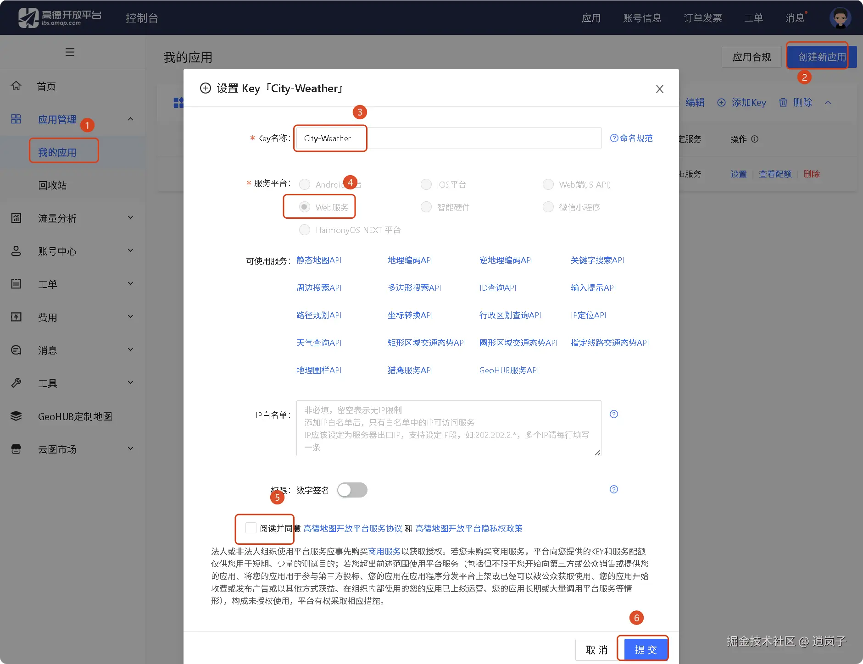Select the HarmonyOS NEXT 平台 radio button
The image size is (863, 664).
click(305, 230)
